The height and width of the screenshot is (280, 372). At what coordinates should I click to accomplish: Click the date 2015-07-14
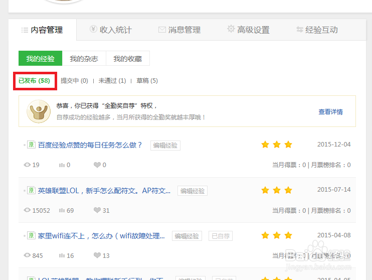334,190
